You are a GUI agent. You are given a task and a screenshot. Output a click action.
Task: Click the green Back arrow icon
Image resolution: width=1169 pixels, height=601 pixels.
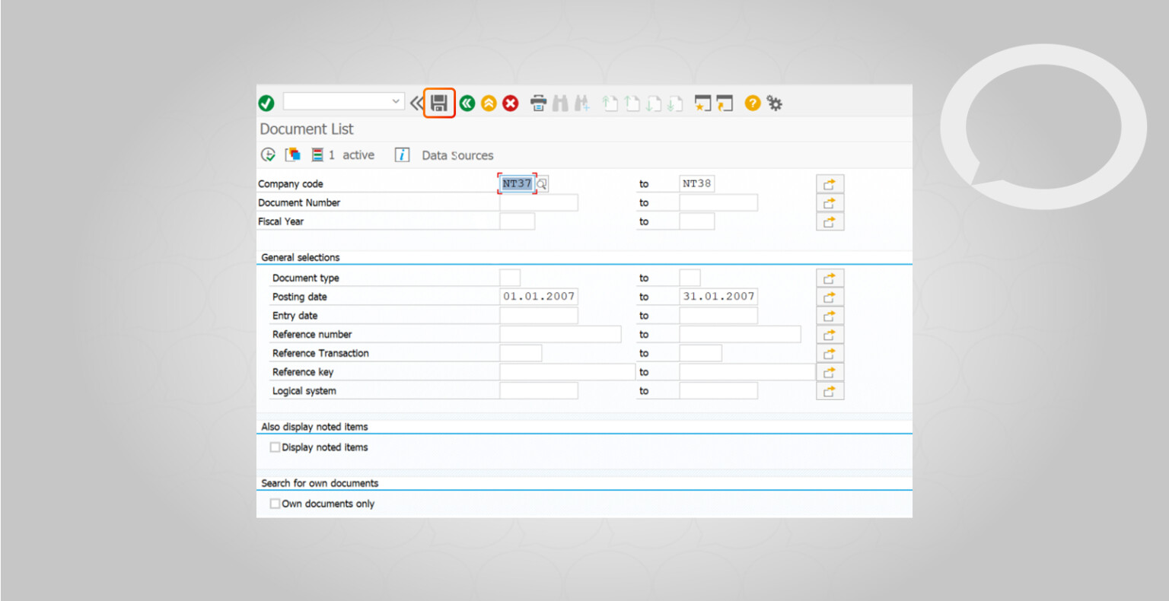[467, 103]
